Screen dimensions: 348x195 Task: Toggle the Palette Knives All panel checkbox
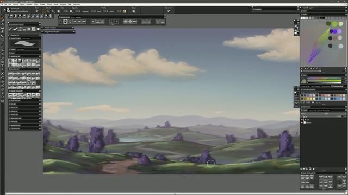pos(10,91)
